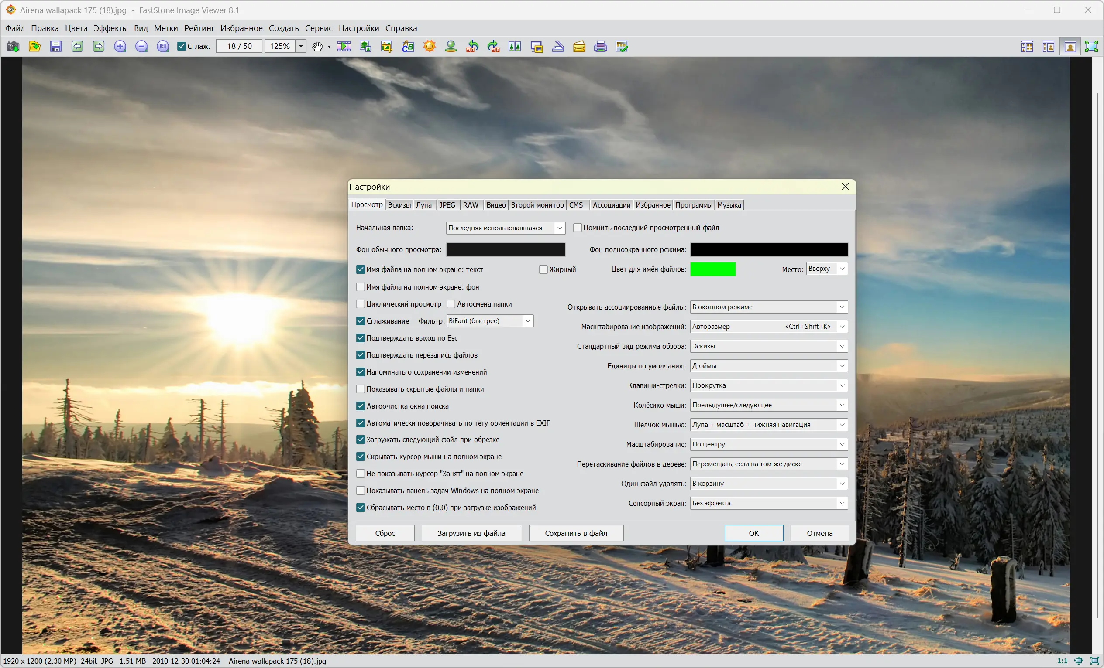Uncheck Подтверждать выход по Esc
1104x668 pixels.
(361, 338)
